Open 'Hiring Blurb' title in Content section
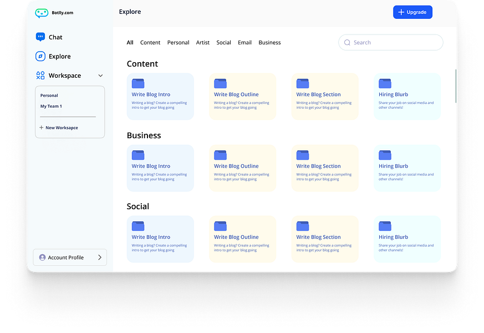 (x=393, y=94)
